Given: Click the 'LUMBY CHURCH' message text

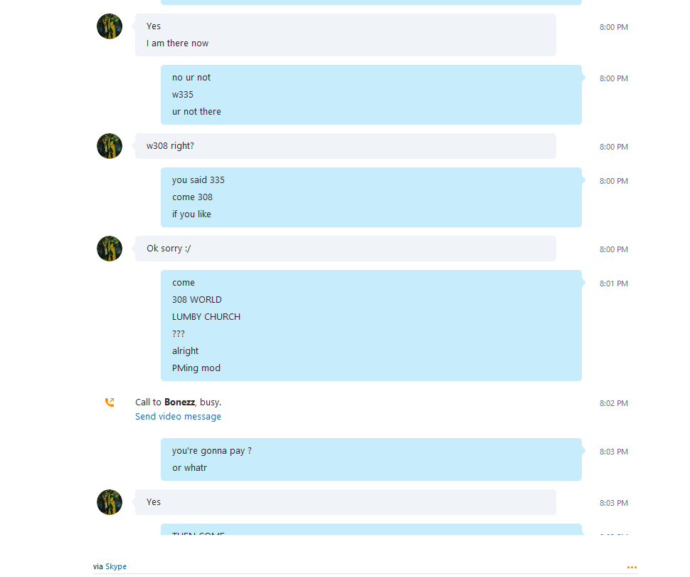Looking at the screenshot, I should point(206,317).
